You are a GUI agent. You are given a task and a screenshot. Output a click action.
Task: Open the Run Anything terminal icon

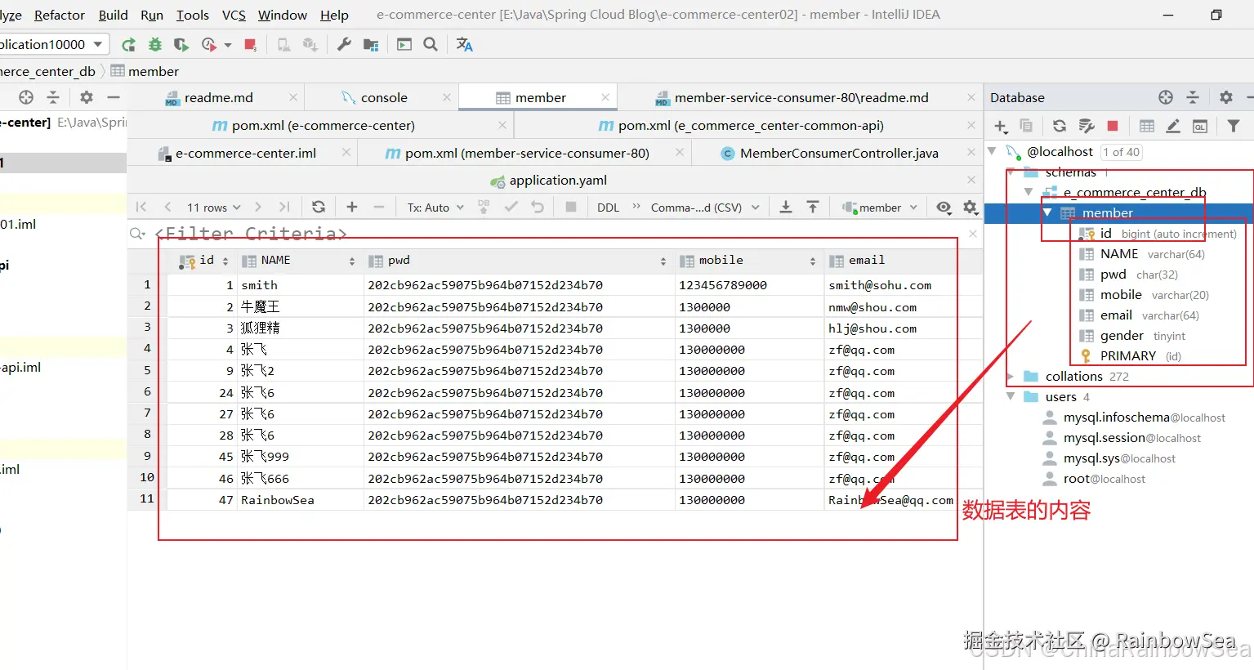pos(404,44)
